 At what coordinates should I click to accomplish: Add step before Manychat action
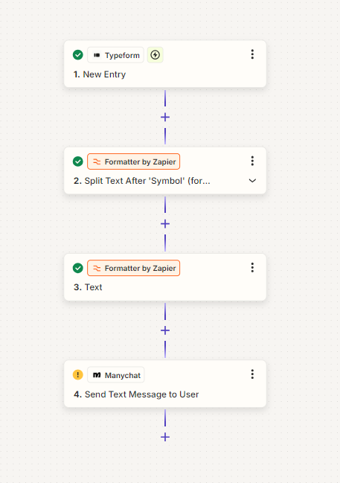click(x=165, y=330)
